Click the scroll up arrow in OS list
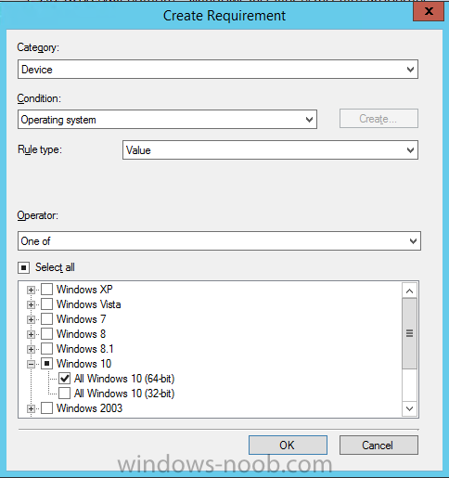The height and width of the screenshot is (478, 449). click(x=409, y=291)
